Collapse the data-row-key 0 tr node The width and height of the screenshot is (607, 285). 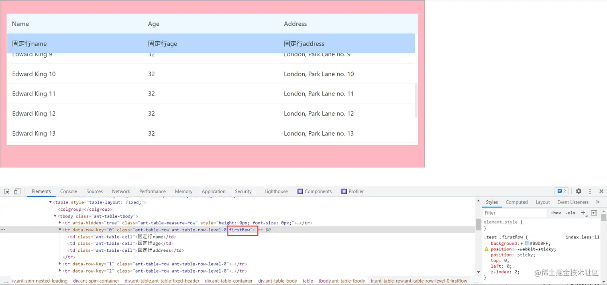pos(60,230)
